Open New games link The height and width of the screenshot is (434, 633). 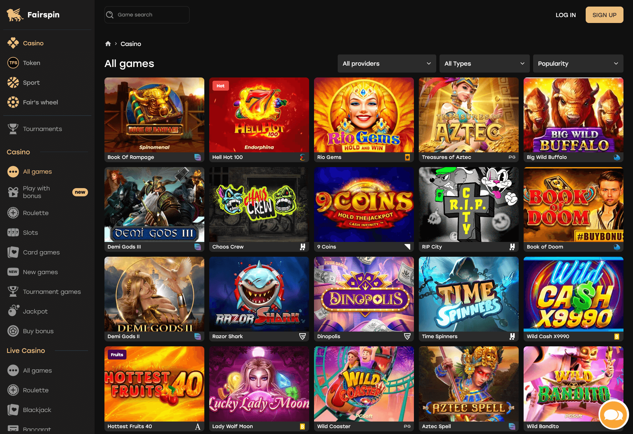40,272
